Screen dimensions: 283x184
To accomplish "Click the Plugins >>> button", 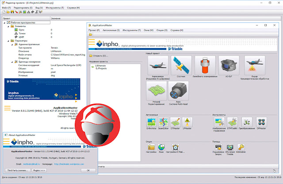I will pyautogui.click(x=39, y=170).
